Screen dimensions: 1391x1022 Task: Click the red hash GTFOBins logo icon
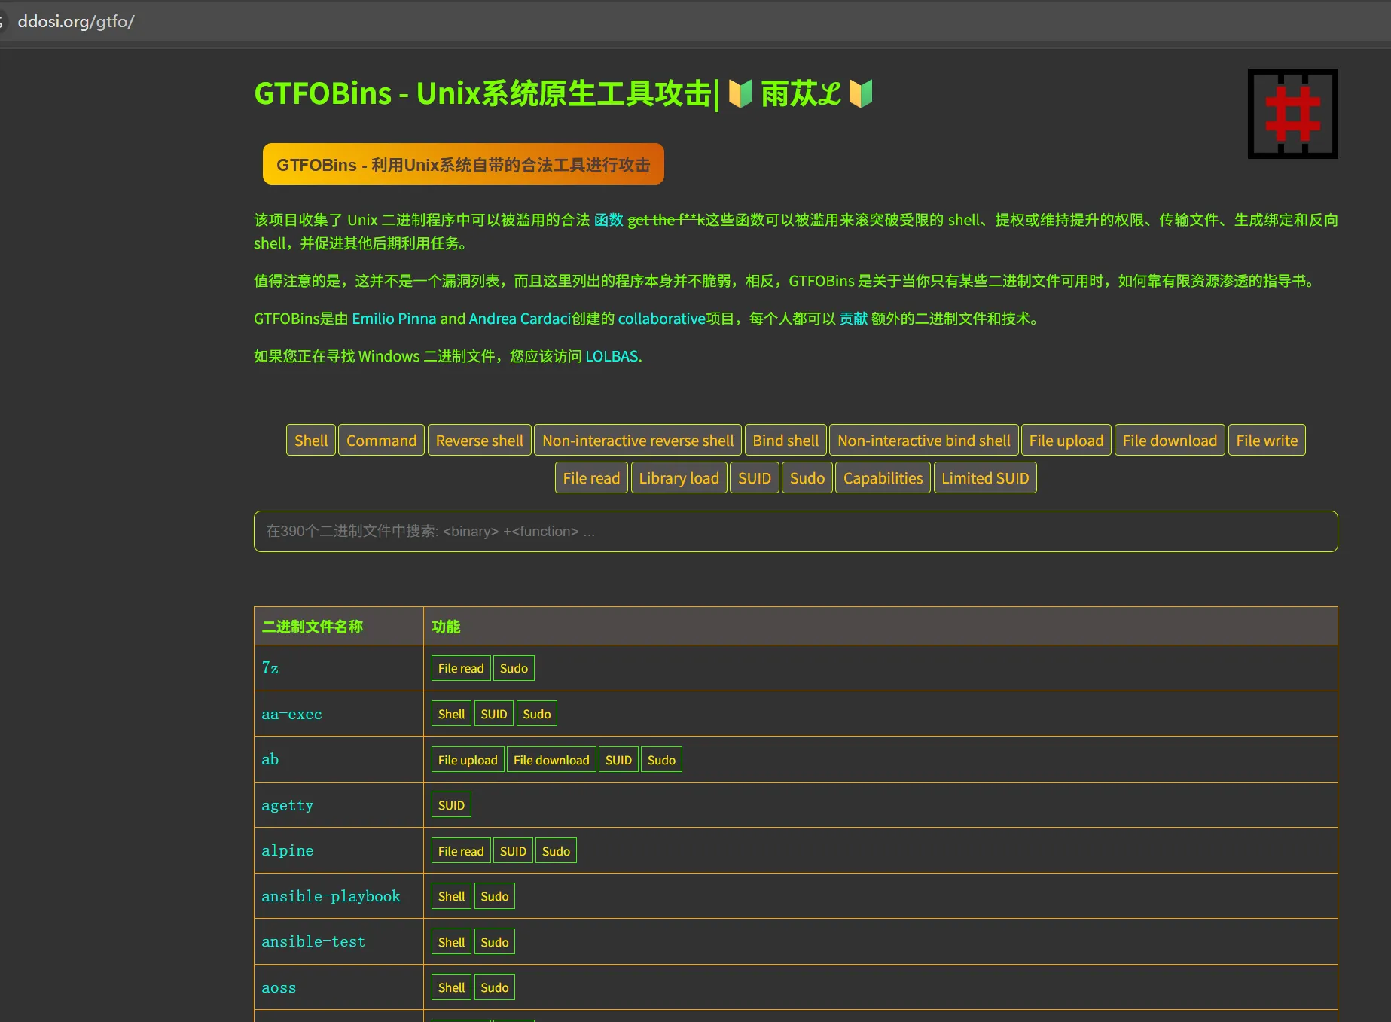point(1292,114)
